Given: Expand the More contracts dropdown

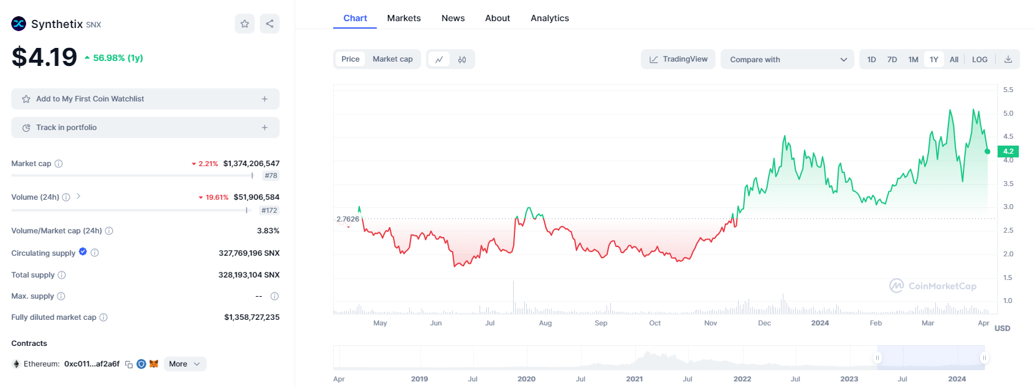Looking at the screenshot, I should point(184,364).
